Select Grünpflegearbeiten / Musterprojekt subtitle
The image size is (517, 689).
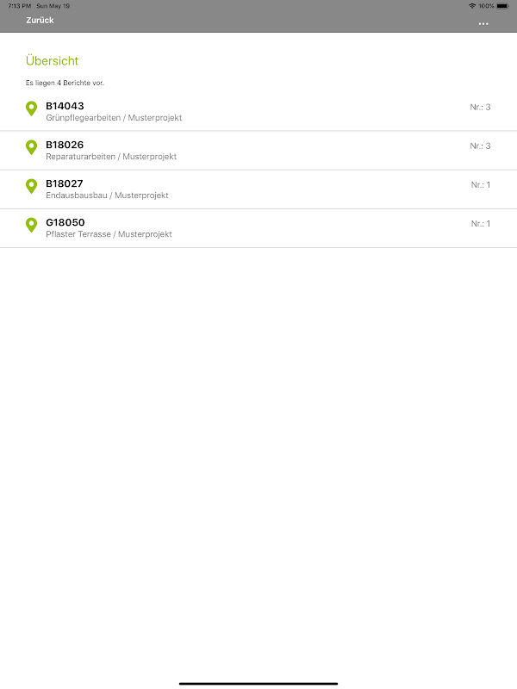click(114, 118)
